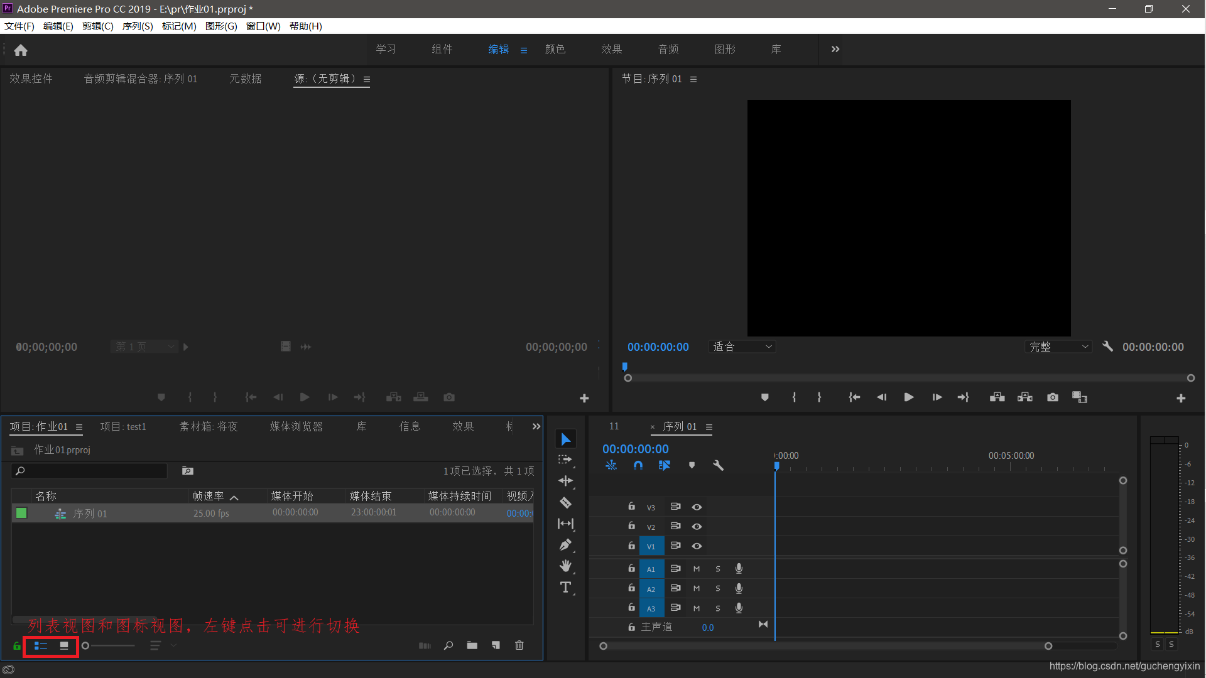1206x678 pixels.
Task: Go to In point in program monitor
Action: pyautogui.click(x=854, y=397)
